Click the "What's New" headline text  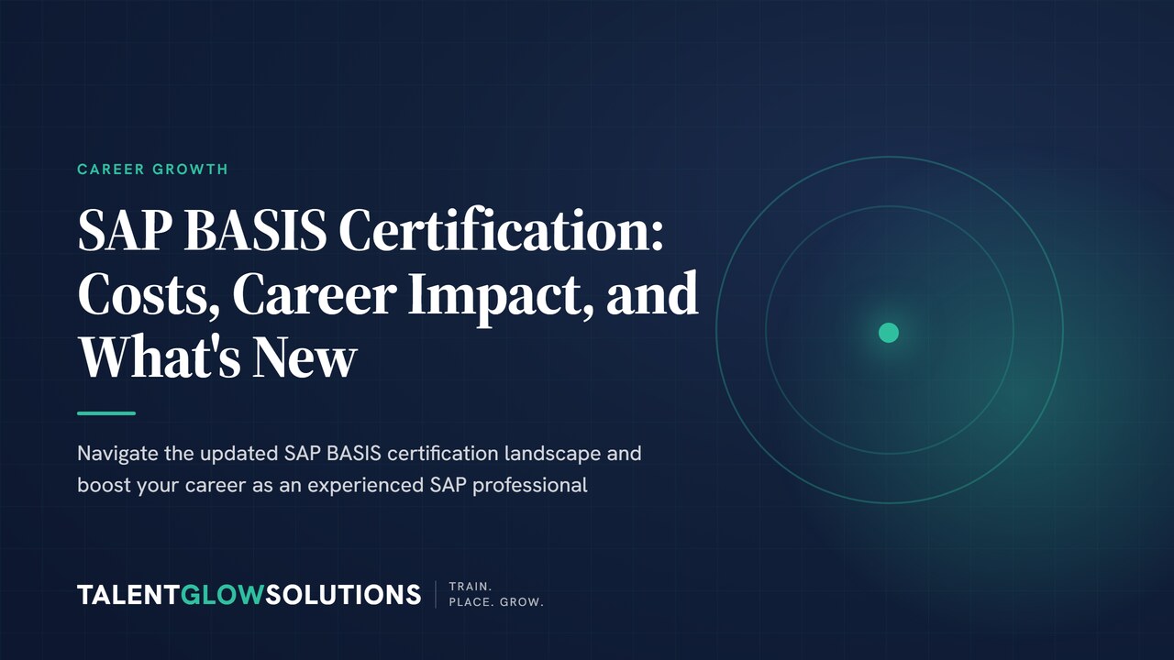click(x=216, y=357)
